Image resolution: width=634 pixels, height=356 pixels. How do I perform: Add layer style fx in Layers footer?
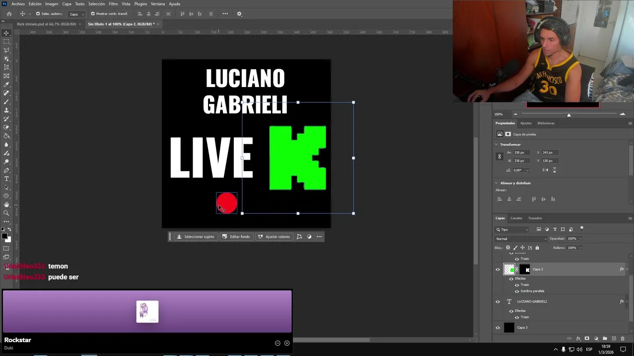click(578, 339)
